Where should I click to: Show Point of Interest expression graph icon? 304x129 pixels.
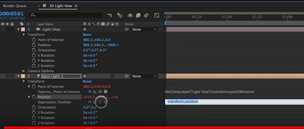point(95,92)
